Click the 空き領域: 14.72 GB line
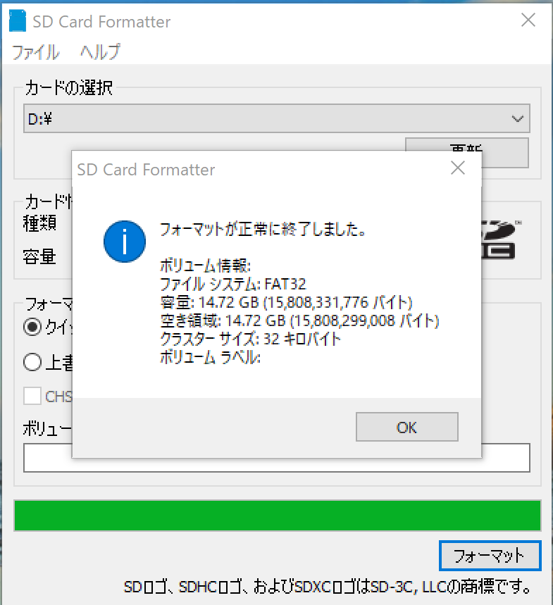The image size is (553, 605). pos(299,321)
